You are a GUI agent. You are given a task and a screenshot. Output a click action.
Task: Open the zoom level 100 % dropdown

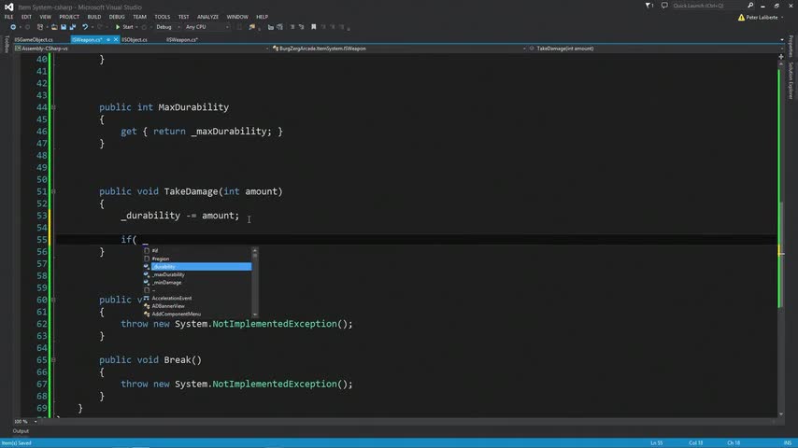[25, 422]
